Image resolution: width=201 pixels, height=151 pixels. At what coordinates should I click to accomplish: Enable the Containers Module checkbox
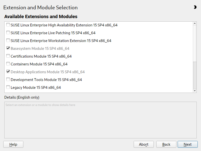coord(8,64)
